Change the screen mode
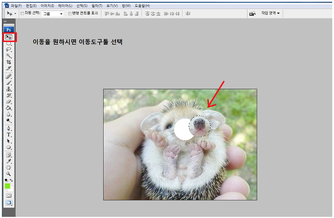Viewport: 334px width, 218px height. click(x=9, y=202)
